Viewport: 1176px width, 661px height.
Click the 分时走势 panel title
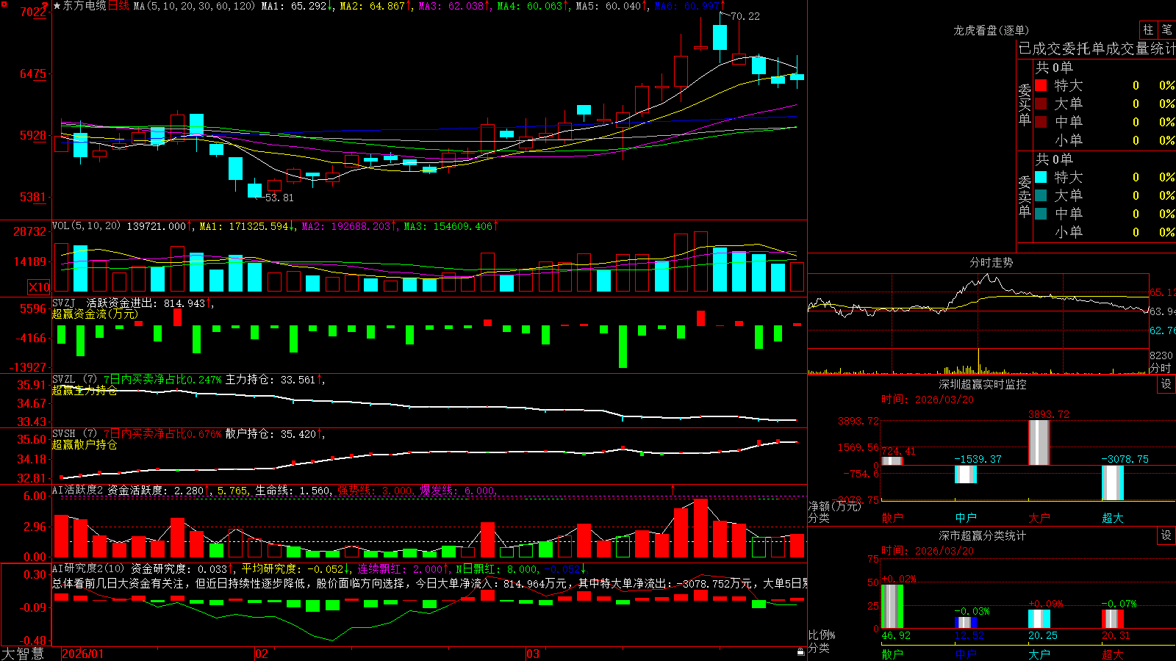(991, 262)
